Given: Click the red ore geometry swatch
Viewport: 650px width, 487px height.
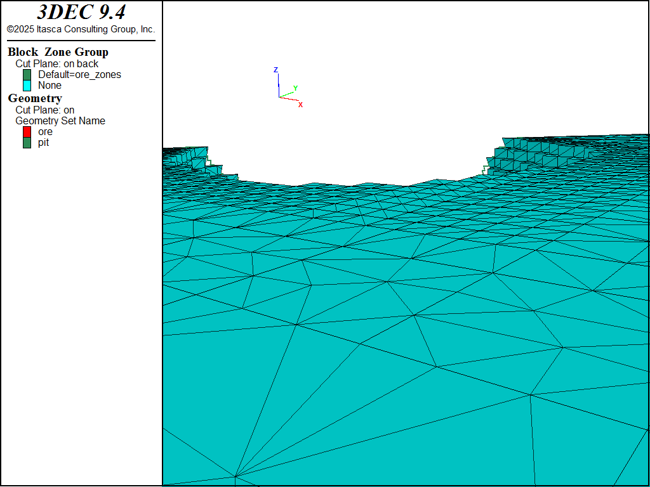Looking at the screenshot, I should click(27, 132).
